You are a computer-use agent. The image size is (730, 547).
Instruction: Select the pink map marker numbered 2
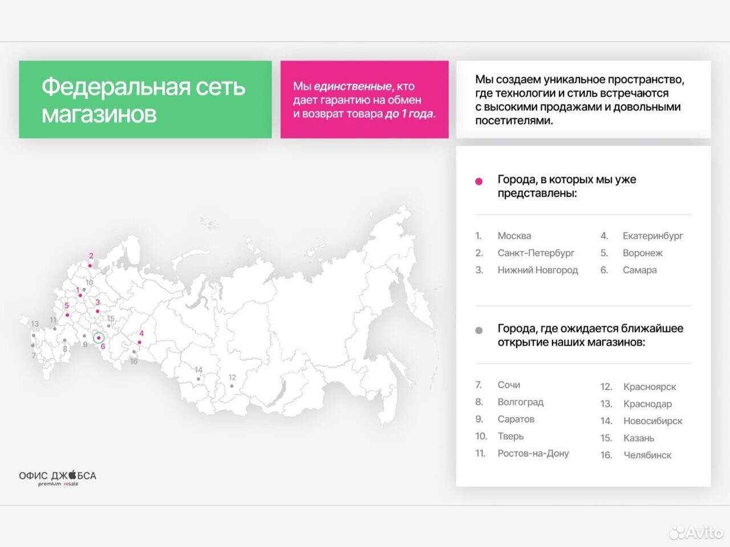(x=90, y=265)
